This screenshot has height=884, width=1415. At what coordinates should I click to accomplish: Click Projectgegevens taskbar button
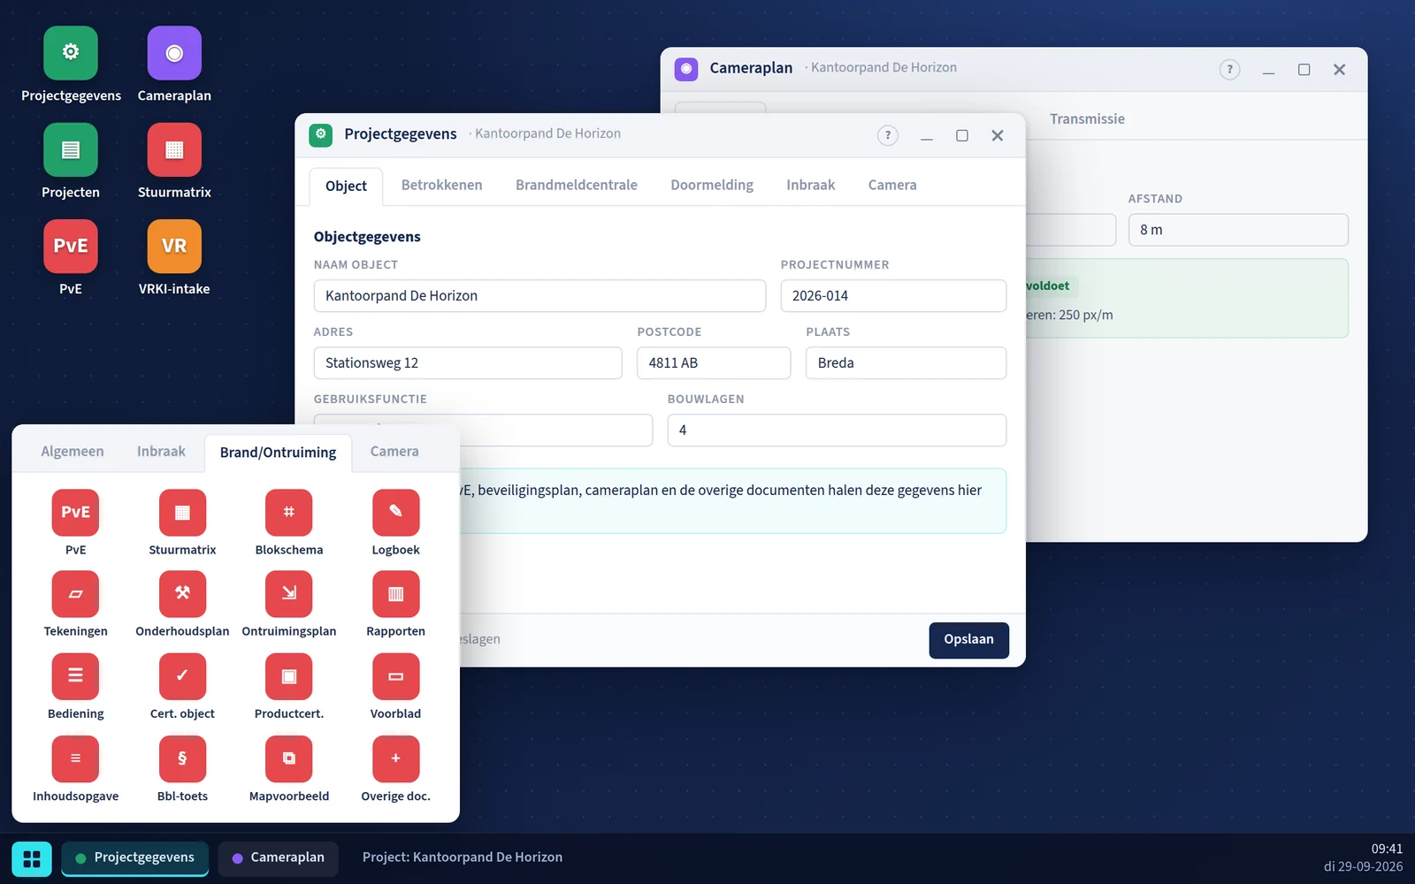click(134, 858)
